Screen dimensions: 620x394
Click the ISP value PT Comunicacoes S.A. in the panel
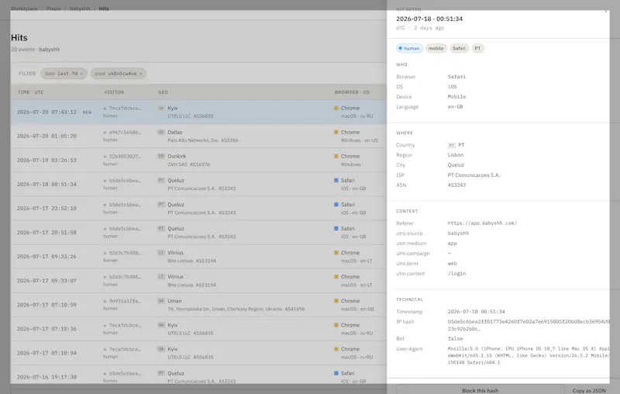[474, 175]
